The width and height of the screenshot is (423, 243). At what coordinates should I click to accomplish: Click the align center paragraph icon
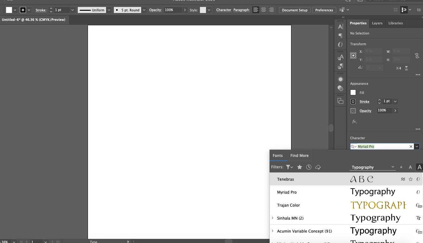pyautogui.click(x=263, y=10)
